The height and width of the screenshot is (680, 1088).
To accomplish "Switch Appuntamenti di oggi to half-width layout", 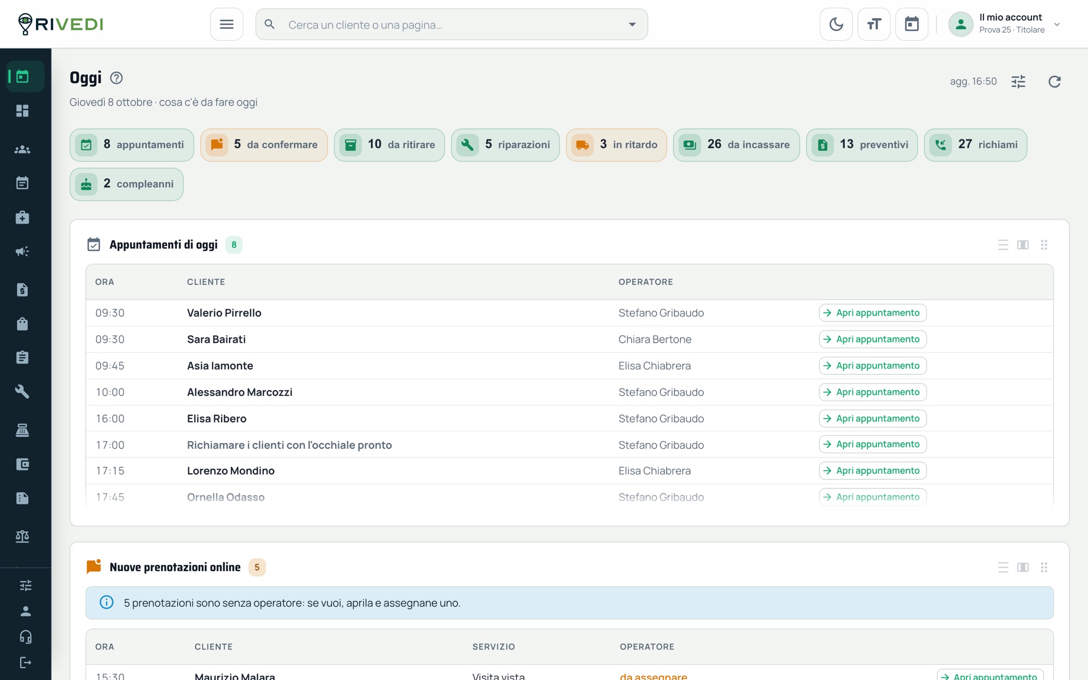I will (x=1023, y=245).
